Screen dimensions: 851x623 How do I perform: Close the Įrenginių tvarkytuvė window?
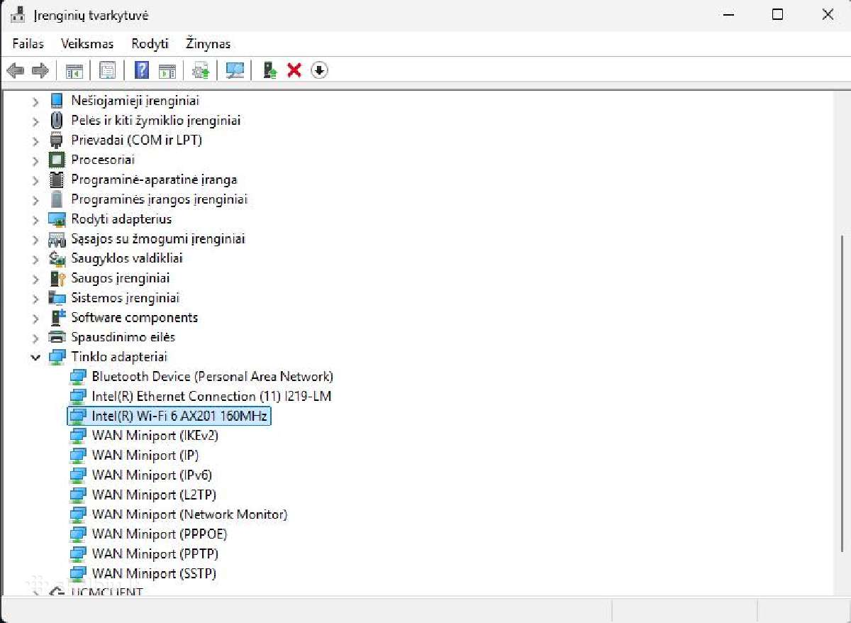pos(827,14)
